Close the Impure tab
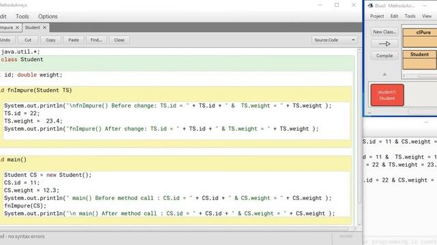The height and width of the screenshot is (245, 437). [17, 27]
